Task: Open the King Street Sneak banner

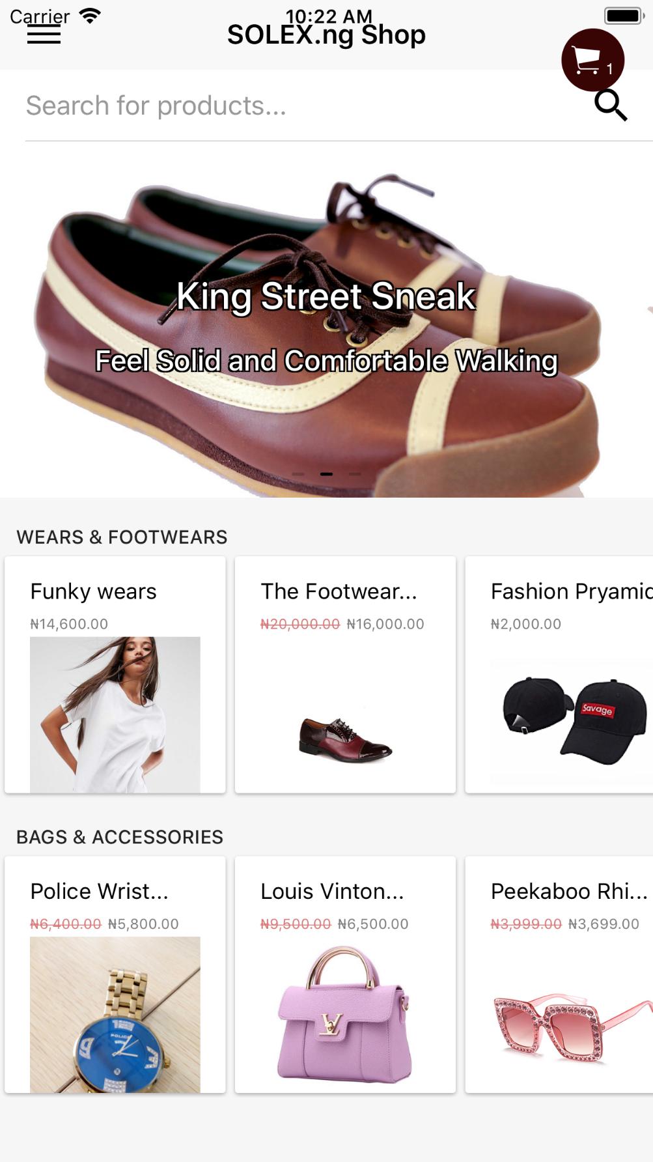Action: (326, 319)
